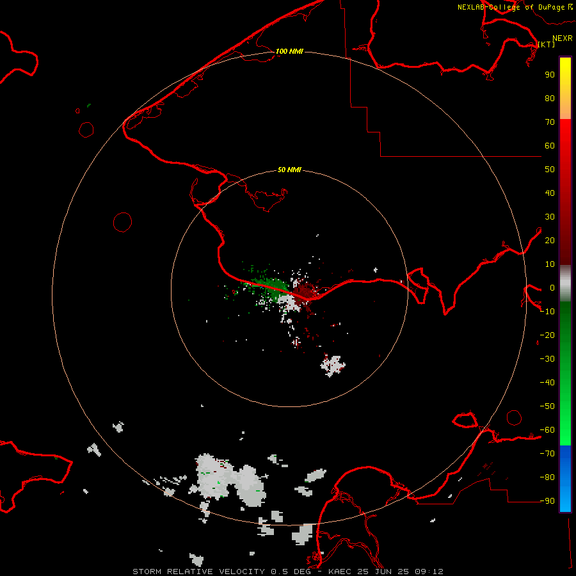Select the 90 value on the velocity scale
Screen dimensions: 576x576
[550, 75]
